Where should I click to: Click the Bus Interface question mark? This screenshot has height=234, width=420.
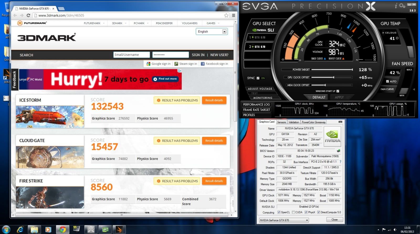(x=340, y=162)
